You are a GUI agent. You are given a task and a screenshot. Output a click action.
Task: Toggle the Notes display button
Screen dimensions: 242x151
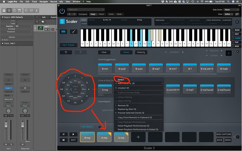click(x=126, y=52)
